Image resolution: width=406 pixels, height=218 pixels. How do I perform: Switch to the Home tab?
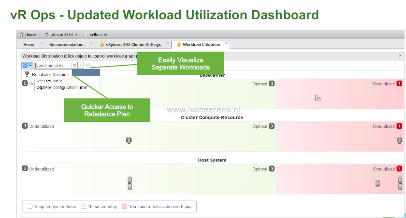[x=29, y=45]
